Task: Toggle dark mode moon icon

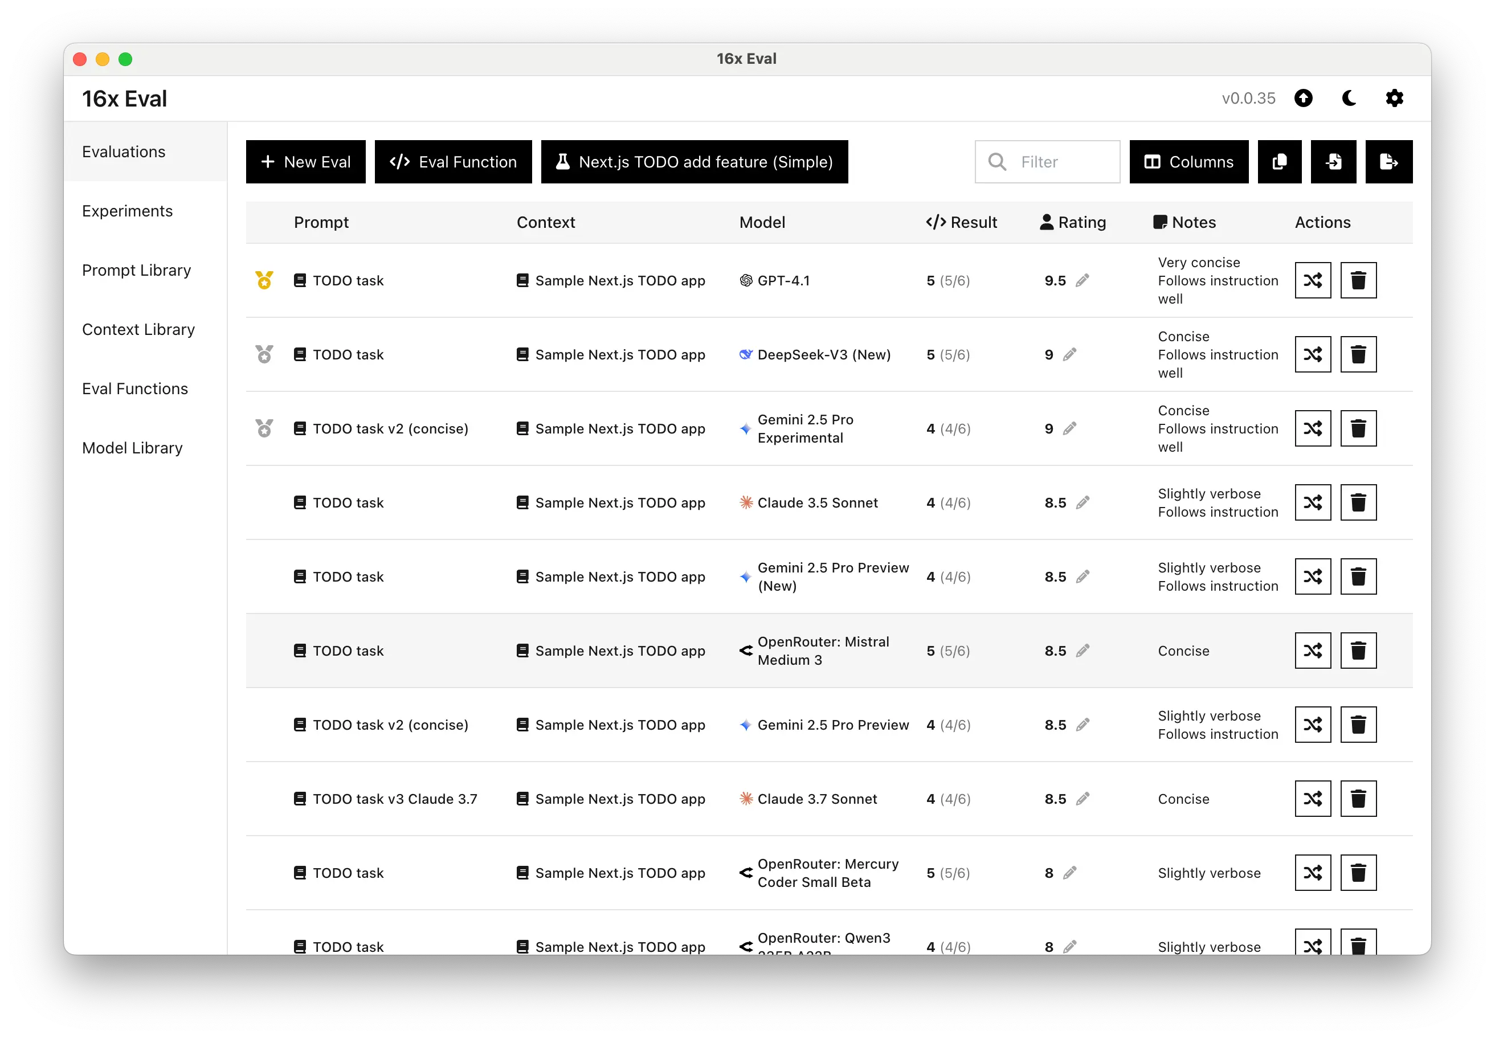Action: click(1349, 99)
